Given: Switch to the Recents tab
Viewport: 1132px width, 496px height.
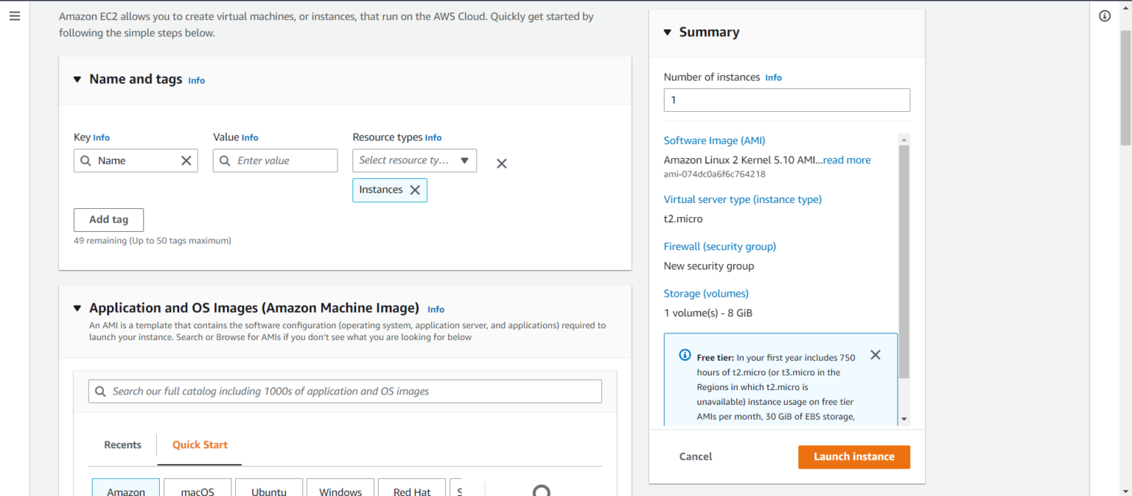Looking at the screenshot, I should (x=122, y=444).
